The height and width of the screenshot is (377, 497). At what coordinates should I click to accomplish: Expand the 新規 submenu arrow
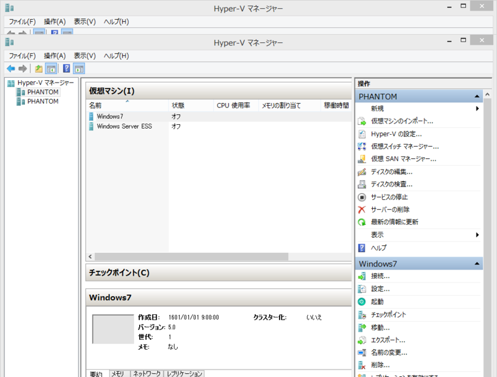click(x=477, y=109)
